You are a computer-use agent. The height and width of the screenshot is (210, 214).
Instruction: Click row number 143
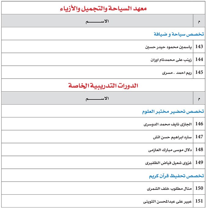point(199,46)
